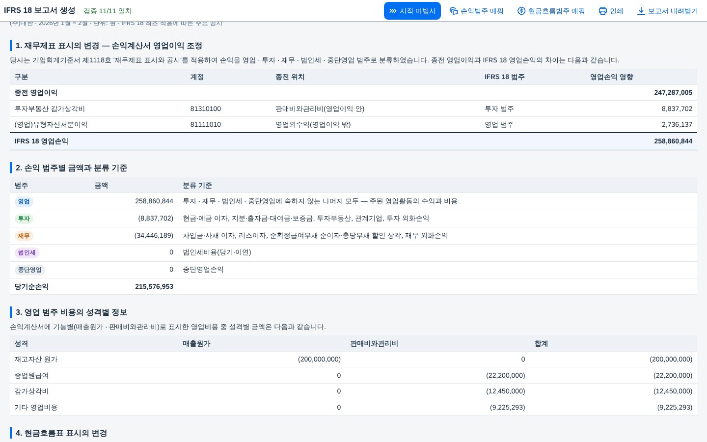Select the 종업원급여 row label

click(x=31, y=375)
